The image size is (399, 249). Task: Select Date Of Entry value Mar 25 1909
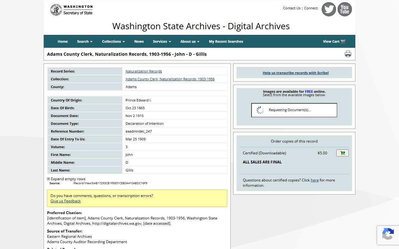(x=136, y=139)
